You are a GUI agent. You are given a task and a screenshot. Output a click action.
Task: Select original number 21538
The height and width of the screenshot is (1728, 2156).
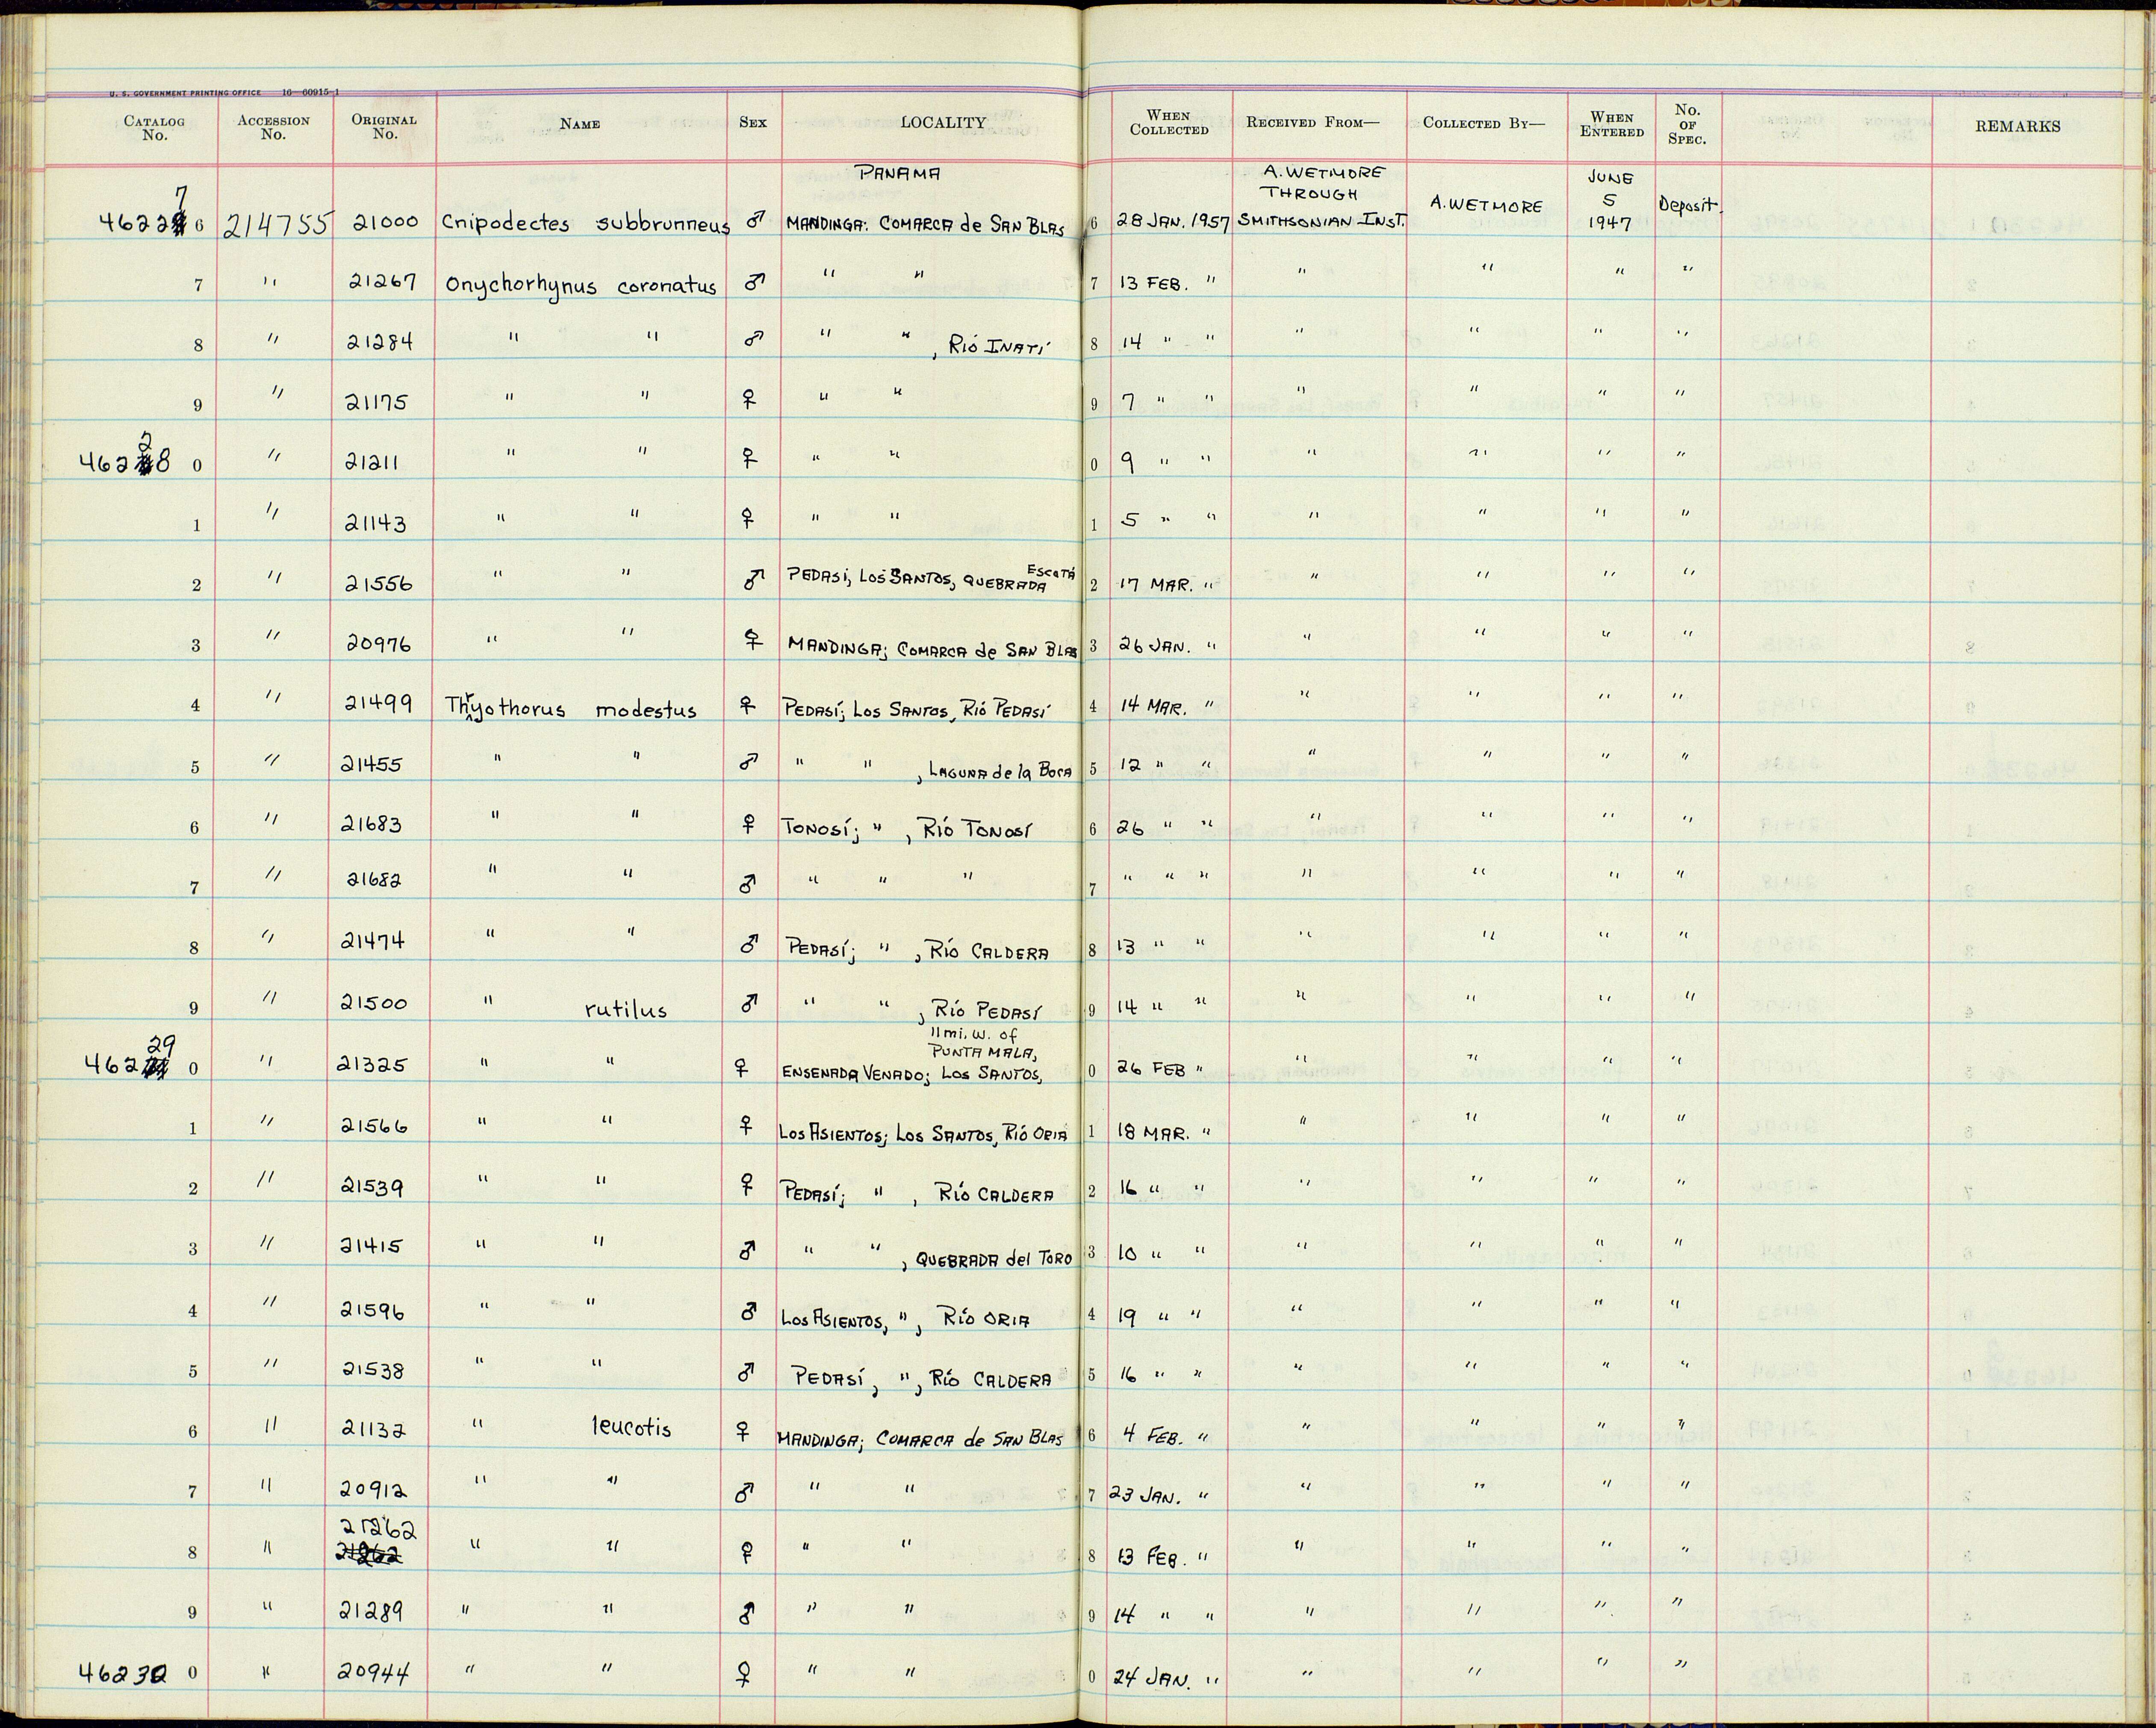coord(372,1370)
